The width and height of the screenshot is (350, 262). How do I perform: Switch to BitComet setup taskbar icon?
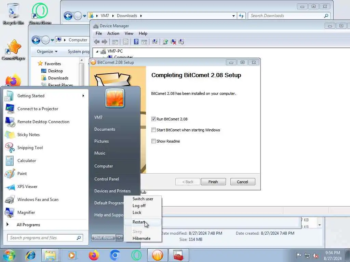coord(157,255)
